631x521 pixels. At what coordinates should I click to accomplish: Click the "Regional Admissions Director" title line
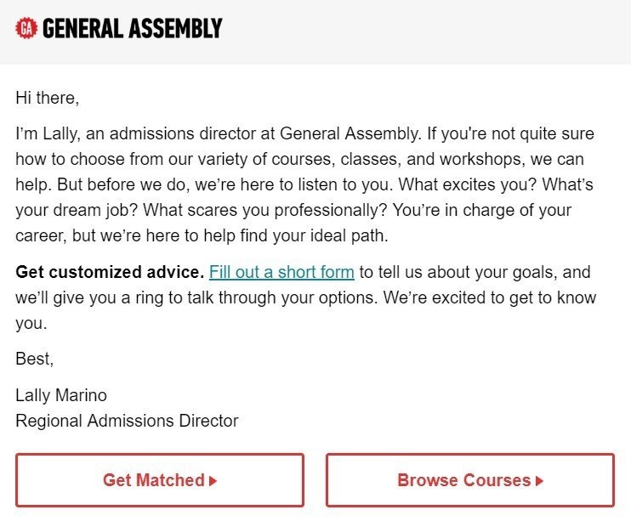[127, 421]
